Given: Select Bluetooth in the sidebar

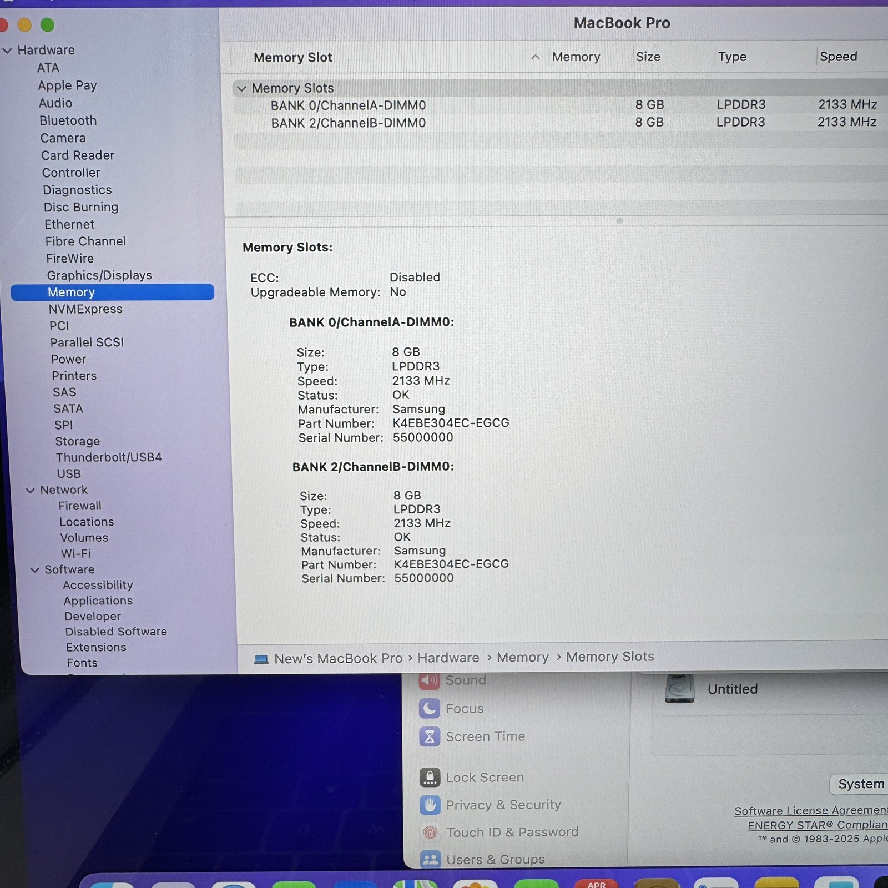Looking at the screenshot, I should tap(68, 120).
